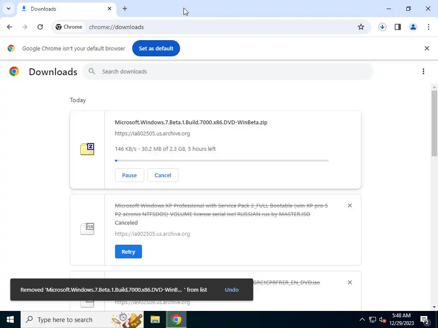Retry the Windows XP ISO download
The image size is (438, 328).
coord(128,252)
